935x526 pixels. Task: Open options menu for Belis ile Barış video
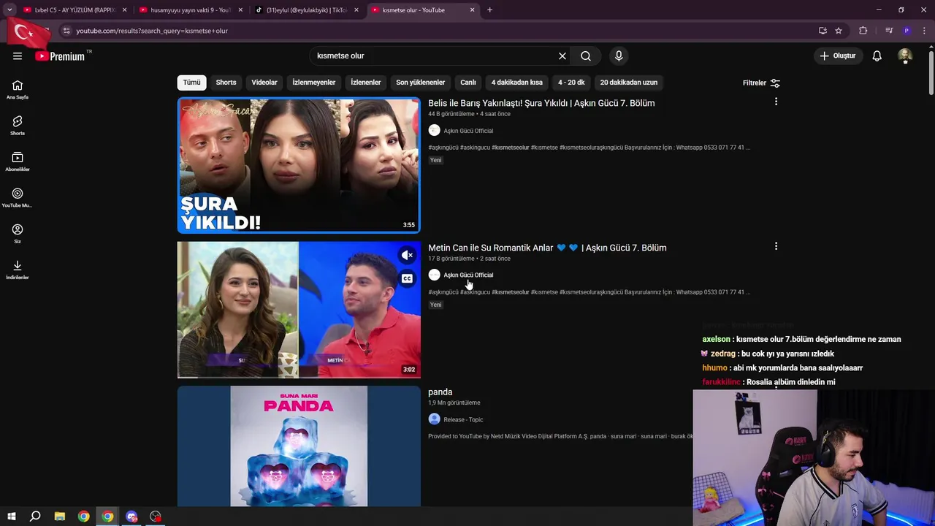click(776, 102)
